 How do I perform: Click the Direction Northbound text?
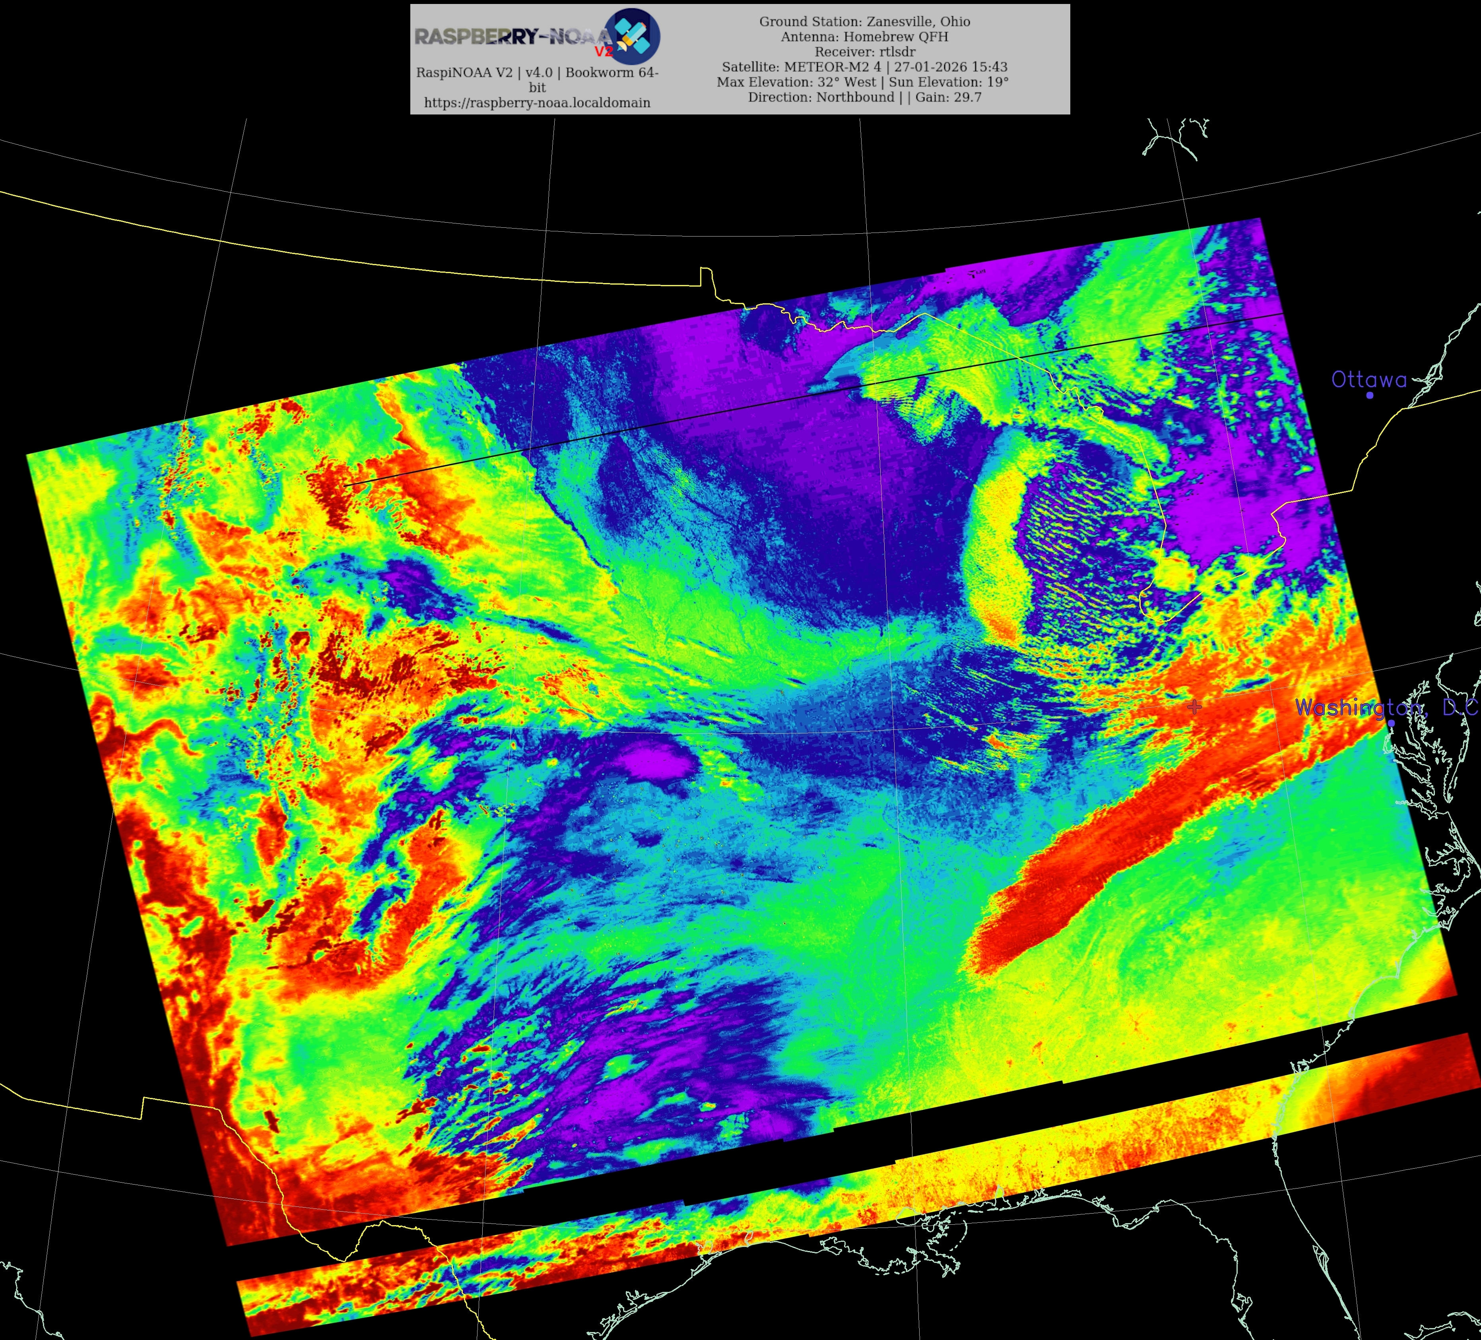tap(821, 97)
